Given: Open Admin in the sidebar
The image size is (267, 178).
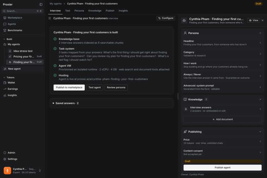Looking at the screenshot, I should 23,152.
